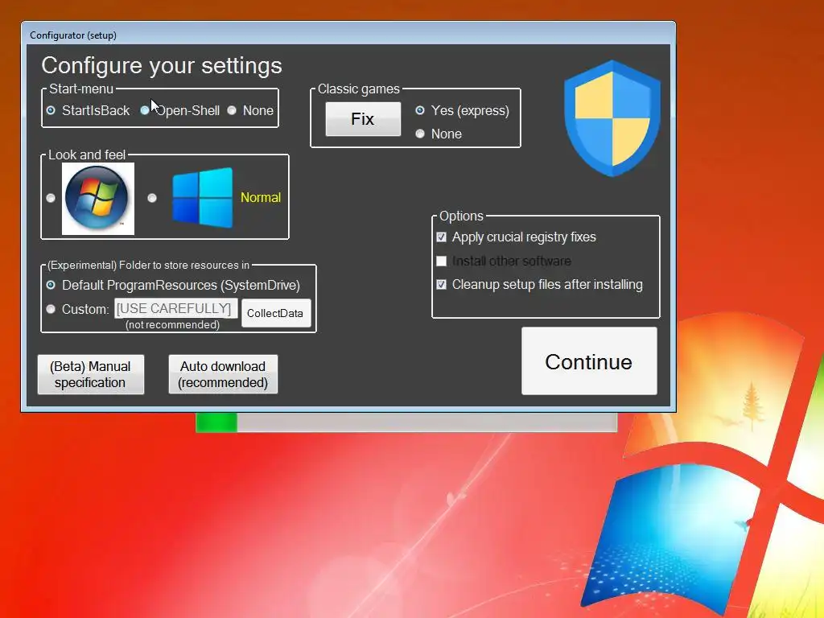Click the Configure your settings heading
This screenshot has width=824, height=618.
coord(162,66)
